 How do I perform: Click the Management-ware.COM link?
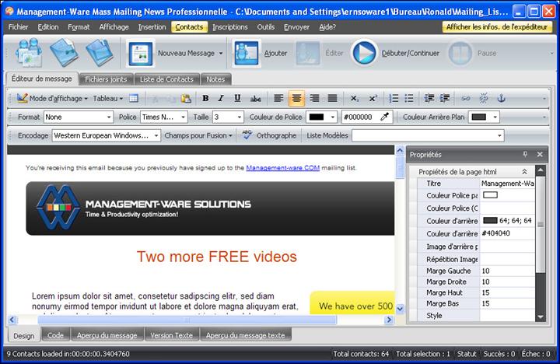282,167
